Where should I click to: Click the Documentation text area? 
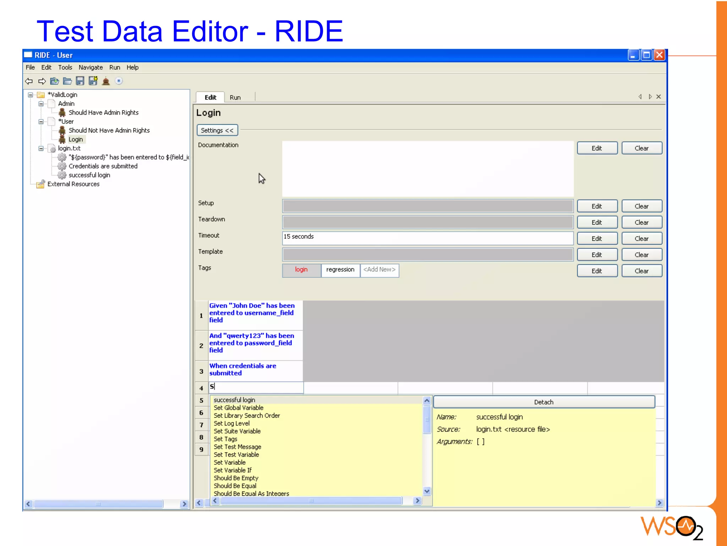click(x=428, y=169)
